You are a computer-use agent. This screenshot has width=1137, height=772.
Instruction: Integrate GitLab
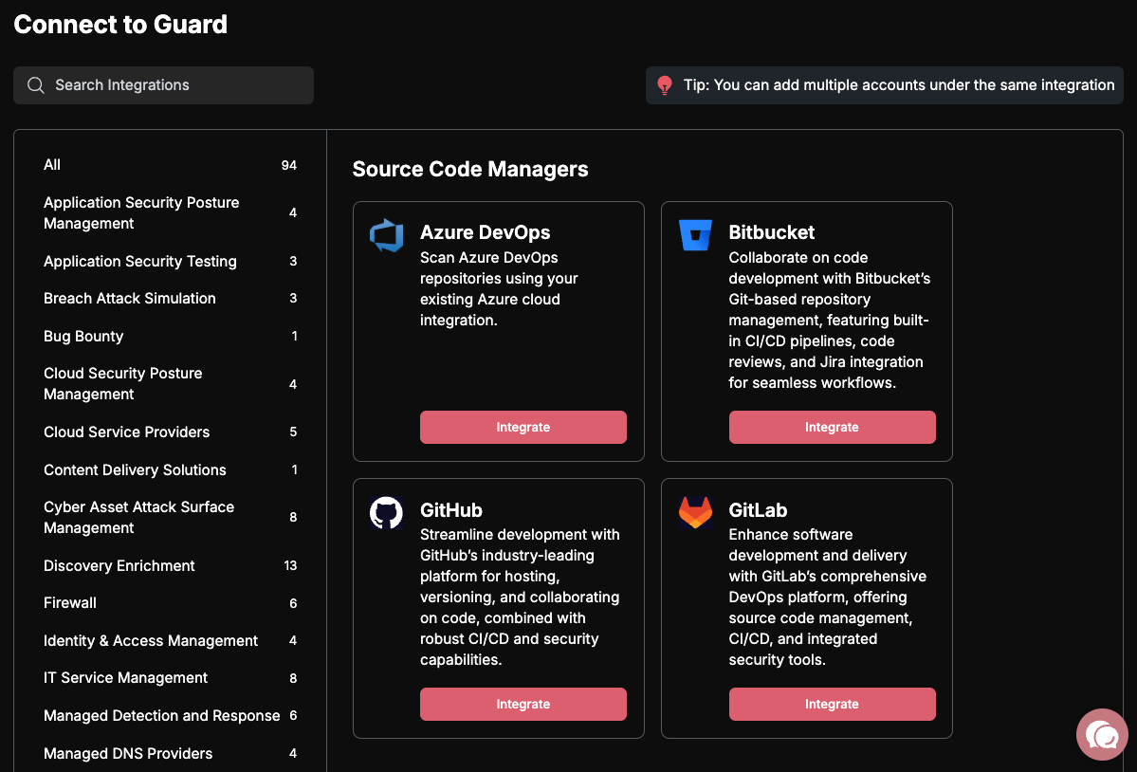pos(832,704)
